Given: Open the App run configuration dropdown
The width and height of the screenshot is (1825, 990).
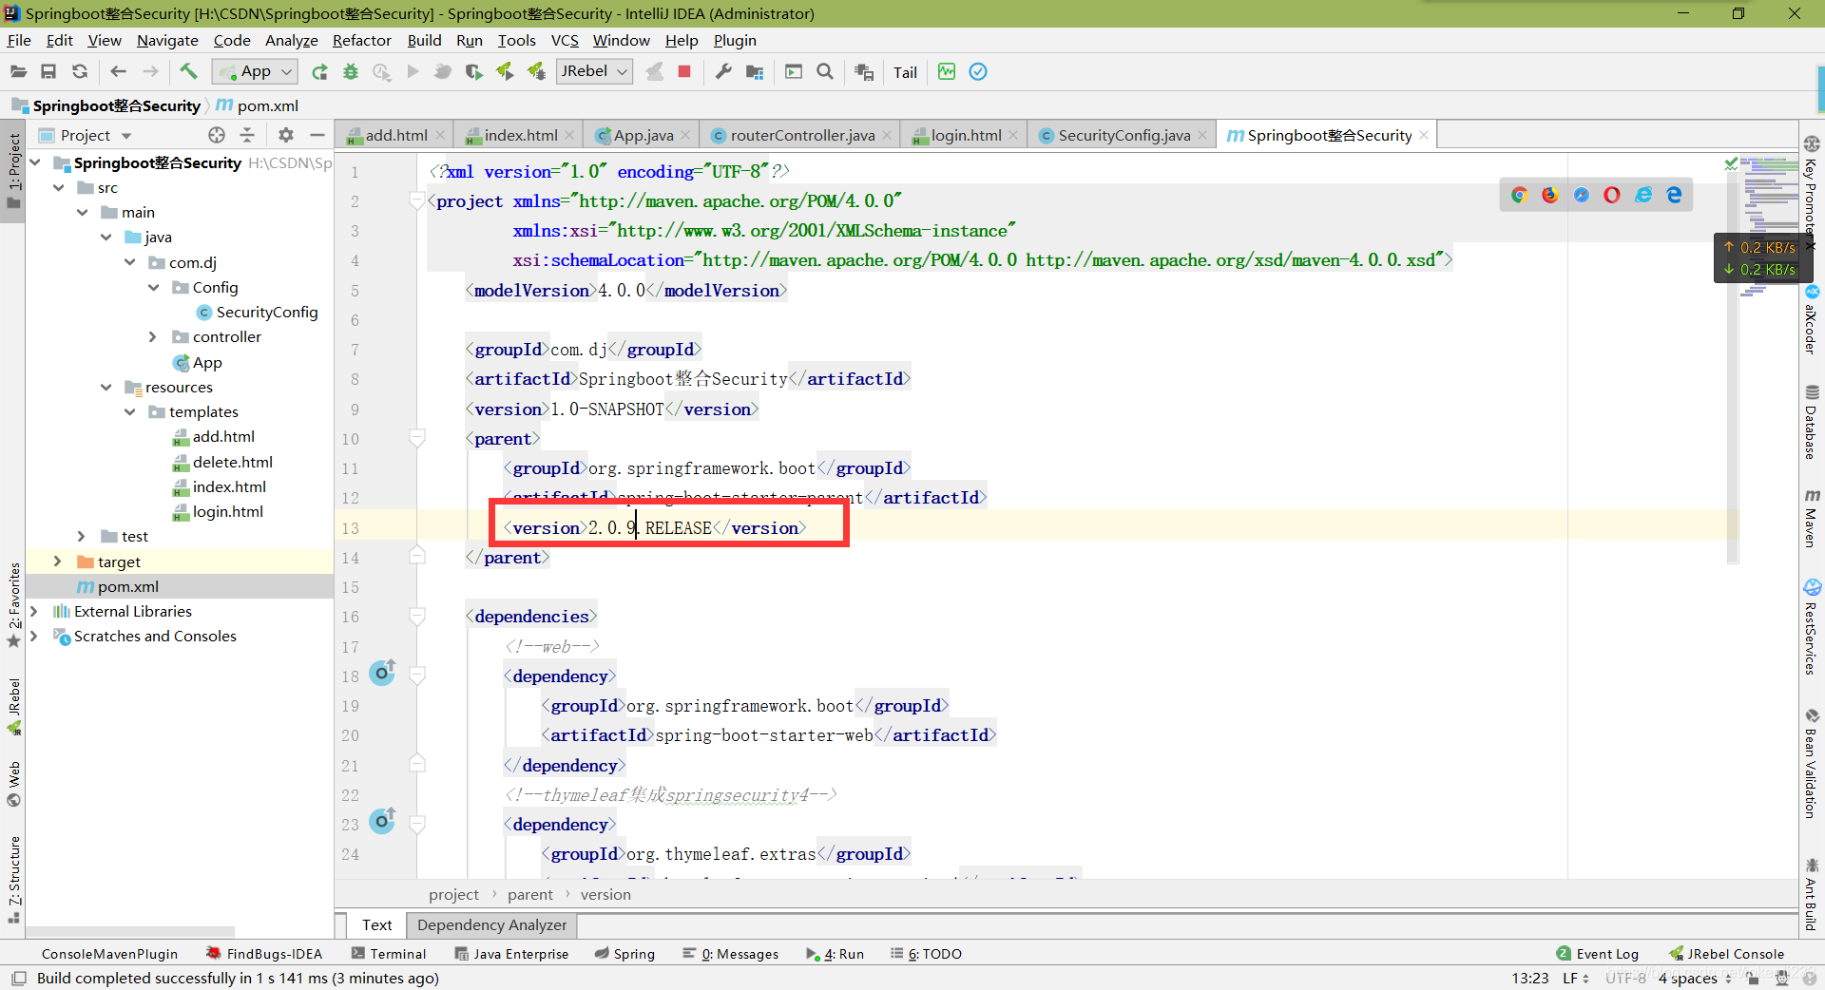Looking at the screenshot, I should point(255,71).
